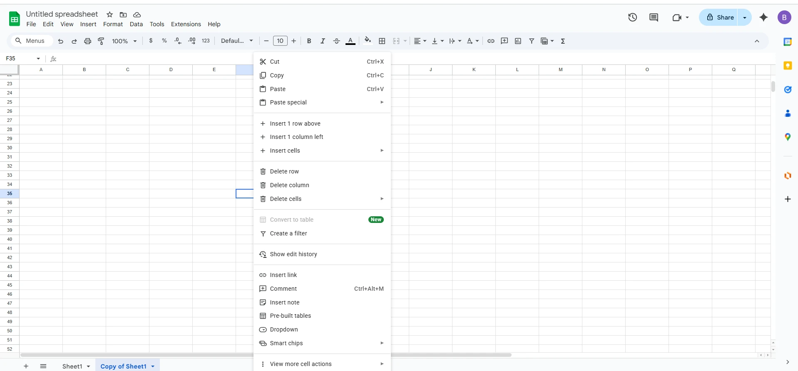The height and width of the screenshot is (371, 798).
Task: Open the version history clock icon
Action: (x=632, y=17)
